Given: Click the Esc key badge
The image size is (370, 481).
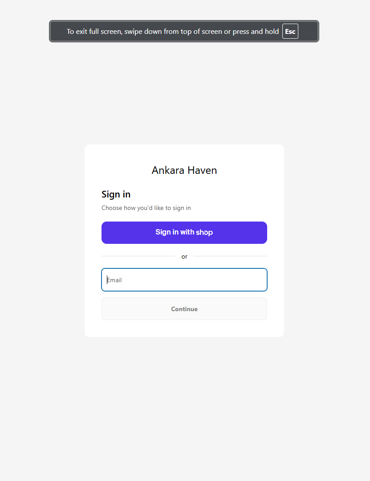Looking at the screenshot, I should pos(290,32).
